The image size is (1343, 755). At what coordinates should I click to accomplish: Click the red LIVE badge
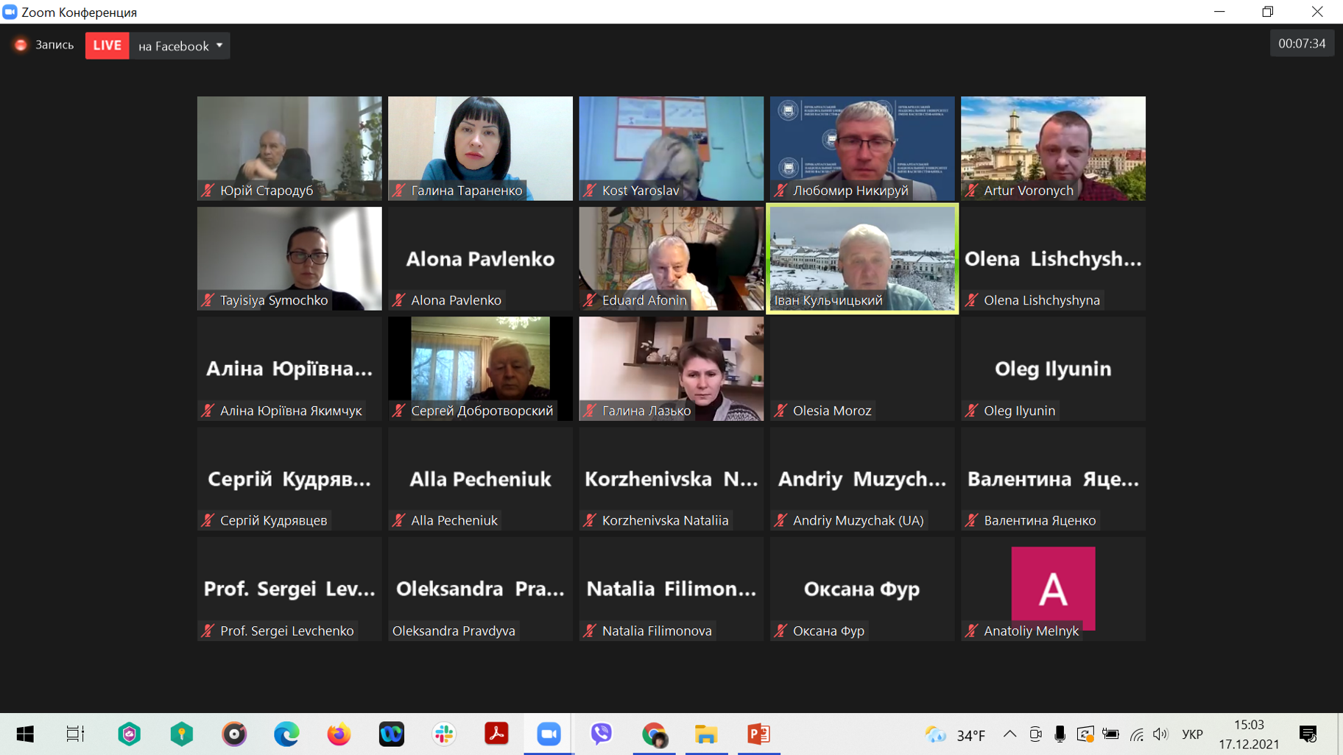[107, 46]
